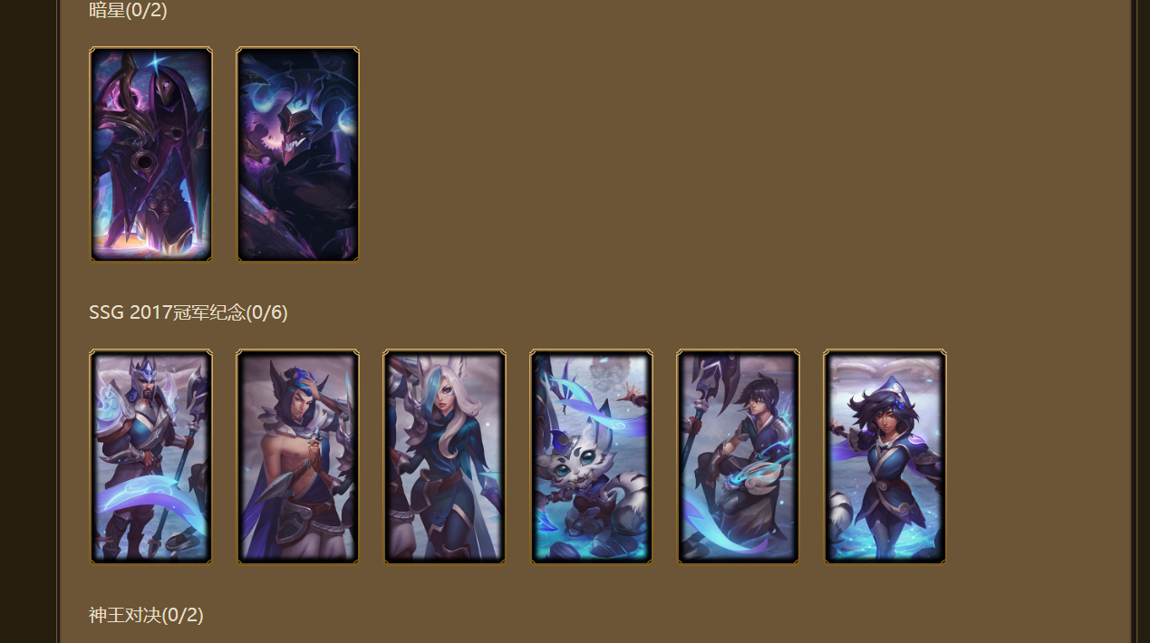Select the Dark Star Jhin skin card

point(151,154)
